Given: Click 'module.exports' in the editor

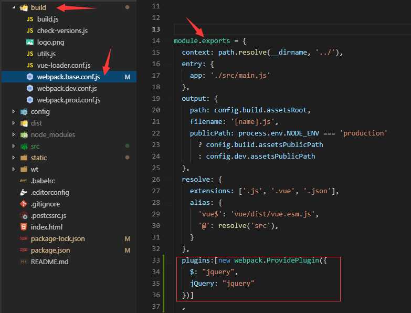Looking at the screenshot, I should 202,41.
